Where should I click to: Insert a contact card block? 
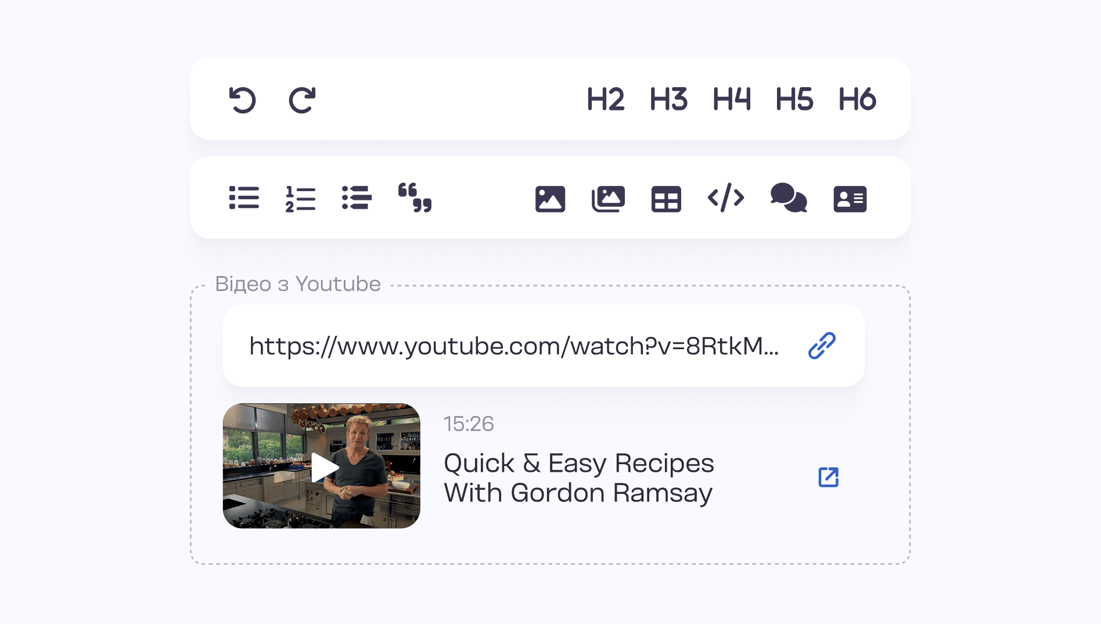pos(850,199)
